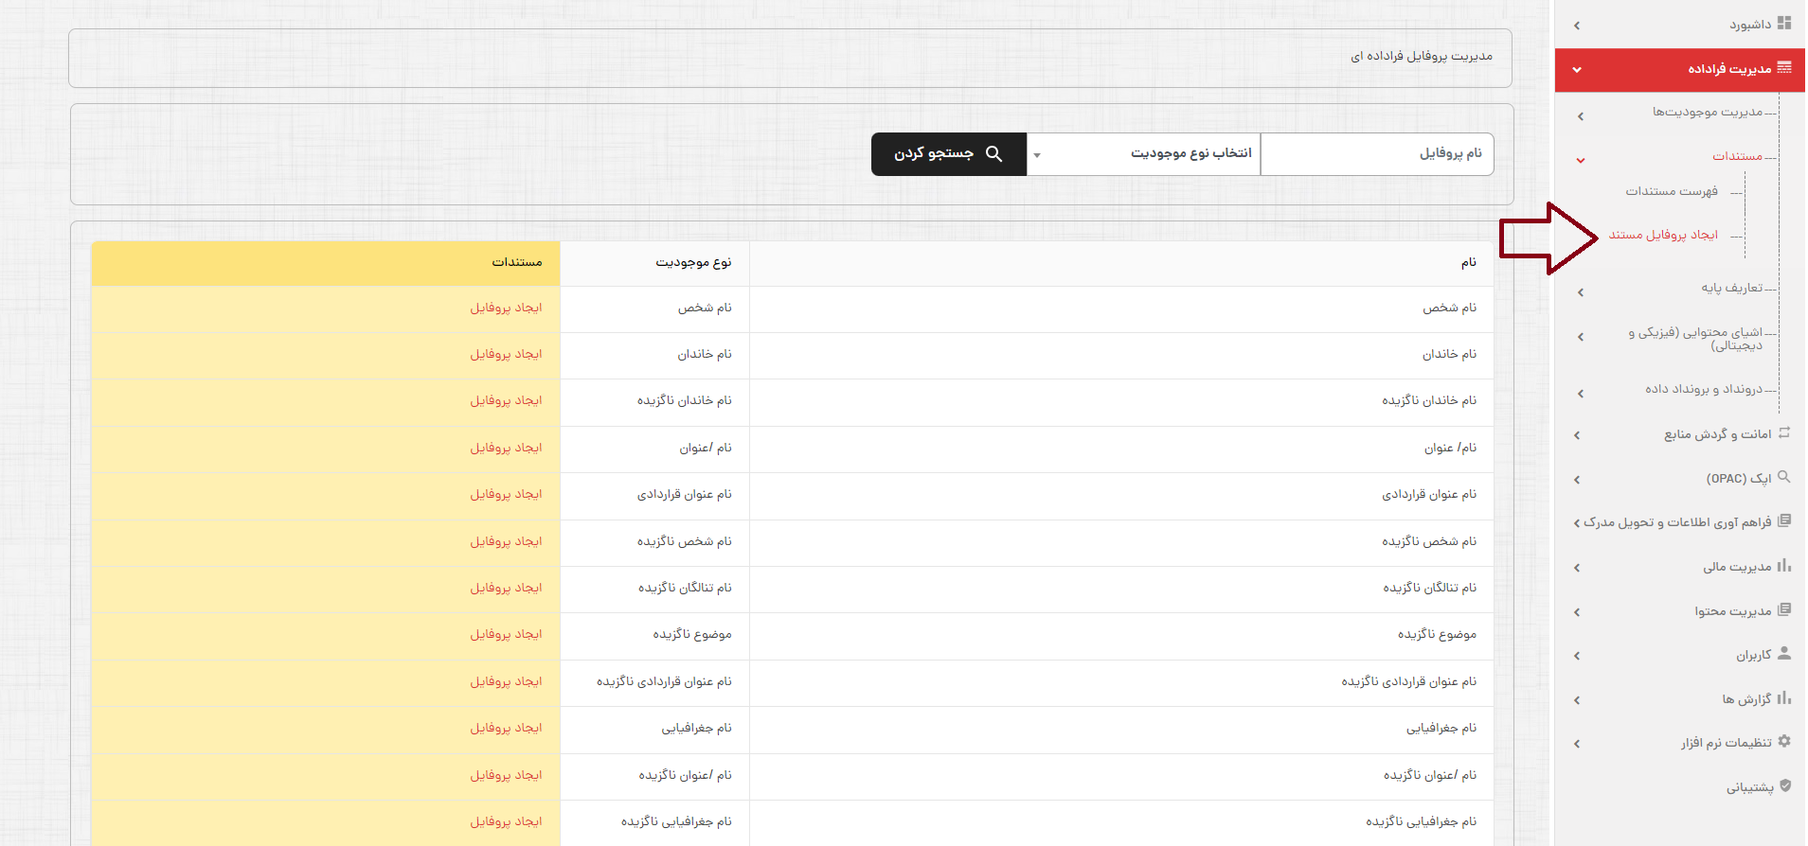This screenshot has width=1808, height=846.
Task: Click the مدیریت پروفایل فراداده ای page title
Action: coord(1422,57)
